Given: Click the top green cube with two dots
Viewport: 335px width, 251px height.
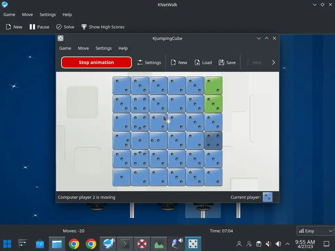Looking at the screenshot, I should 213,86.
